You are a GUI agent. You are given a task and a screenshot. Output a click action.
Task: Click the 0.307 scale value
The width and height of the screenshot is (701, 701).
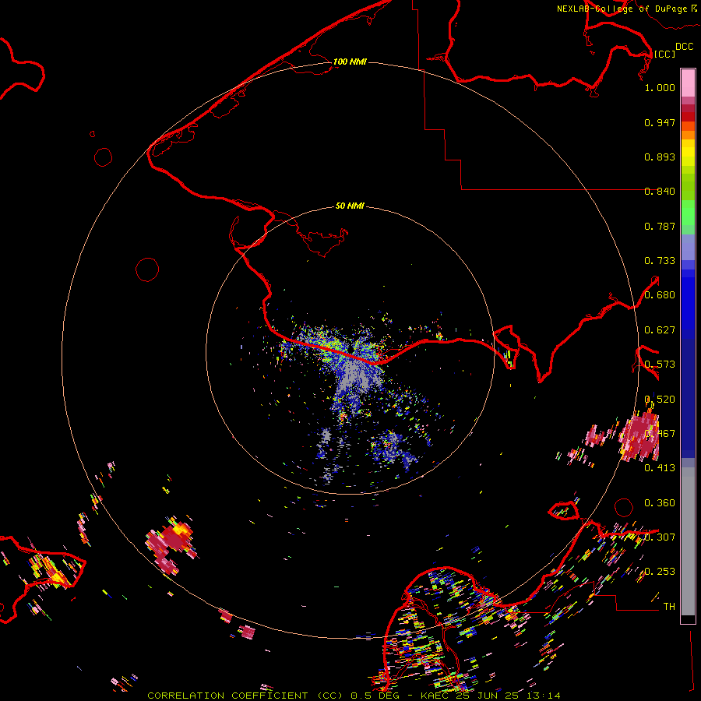660,537
